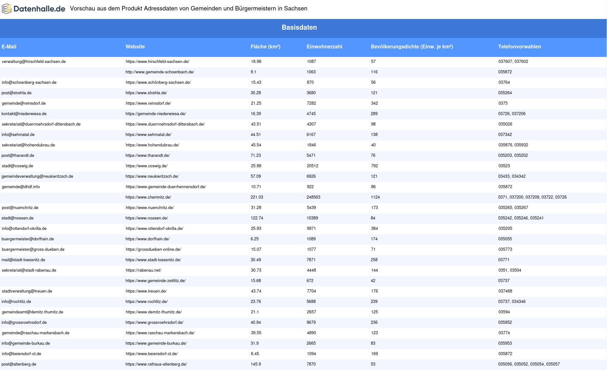Image resolution: width=607 pixels, height=370 pixels.
Task: Click email buergermeister@gross-dueben.de
Action: [33, 250]
